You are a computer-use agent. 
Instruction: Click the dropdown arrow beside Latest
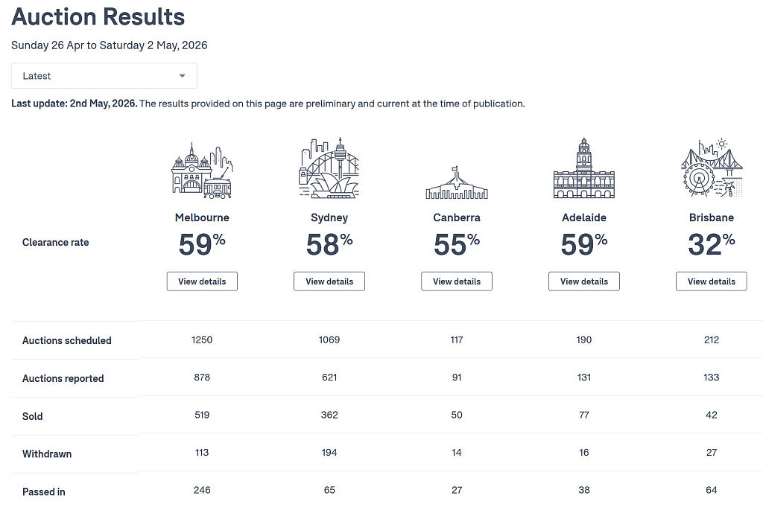coord(182,76)
